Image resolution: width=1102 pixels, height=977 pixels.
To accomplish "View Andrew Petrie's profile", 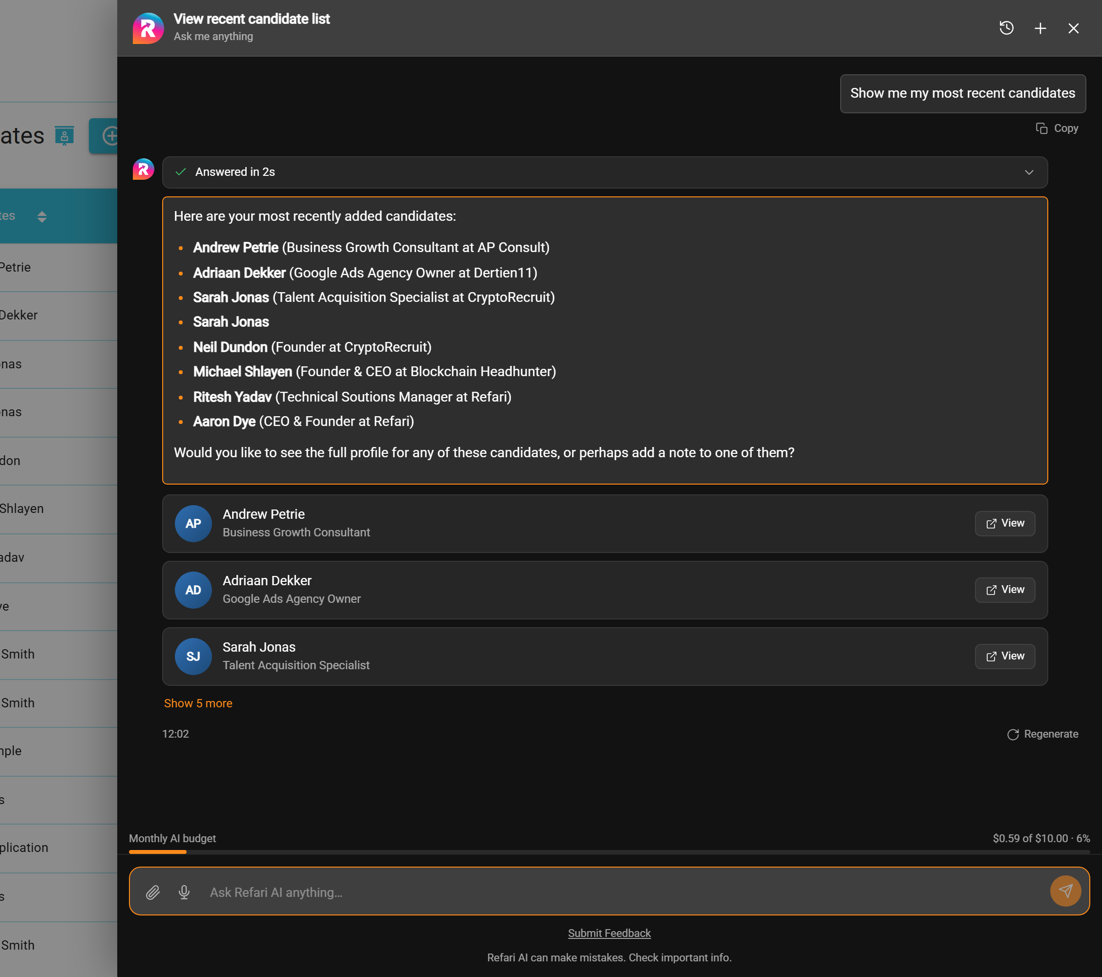I will (x=1005, y=523).
